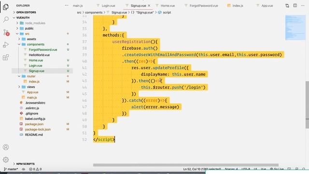Click the vertical editor scrollbar
Screen dimensions: 309x174
click(307, 104)
